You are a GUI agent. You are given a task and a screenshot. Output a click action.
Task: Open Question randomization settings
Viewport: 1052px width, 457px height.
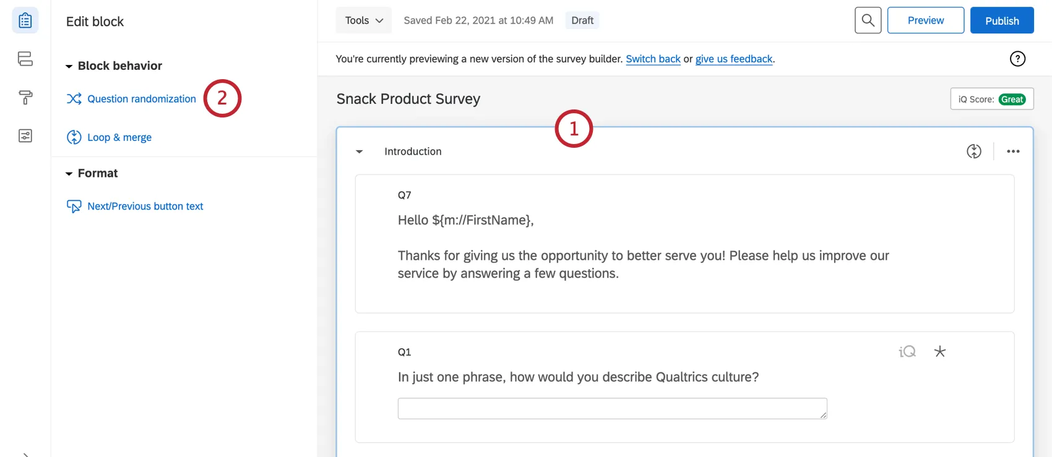pos(141,99)
